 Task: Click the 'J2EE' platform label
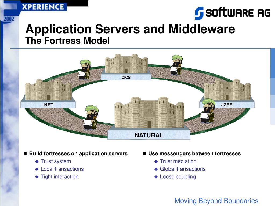tap(227, 105)
